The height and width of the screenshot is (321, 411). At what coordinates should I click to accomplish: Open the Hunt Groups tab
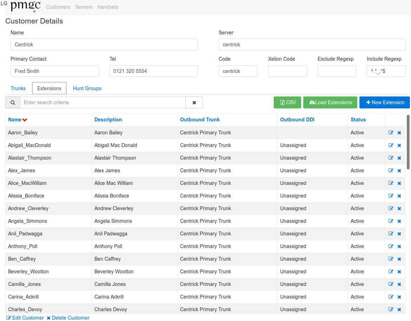87,88
